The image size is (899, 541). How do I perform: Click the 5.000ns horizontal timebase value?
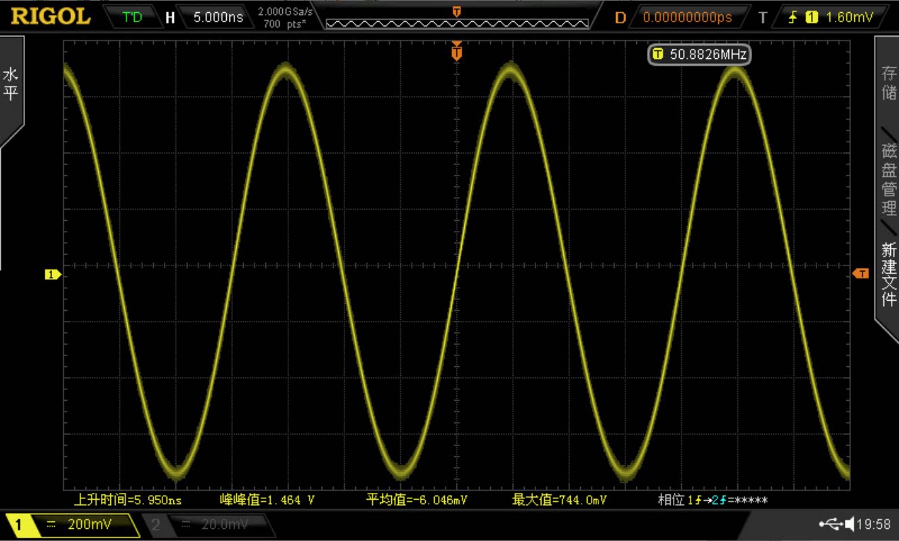point(218,18)
